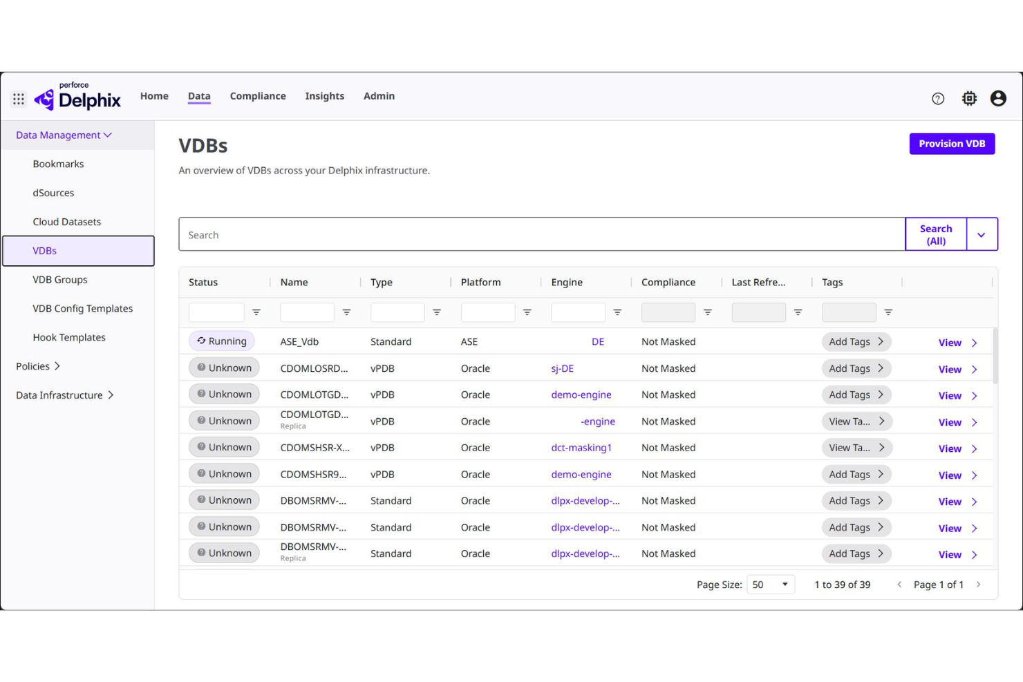This screenshot has height=682, width=1023.
Task: Open the Tags column filter icon
Action: 889,312
